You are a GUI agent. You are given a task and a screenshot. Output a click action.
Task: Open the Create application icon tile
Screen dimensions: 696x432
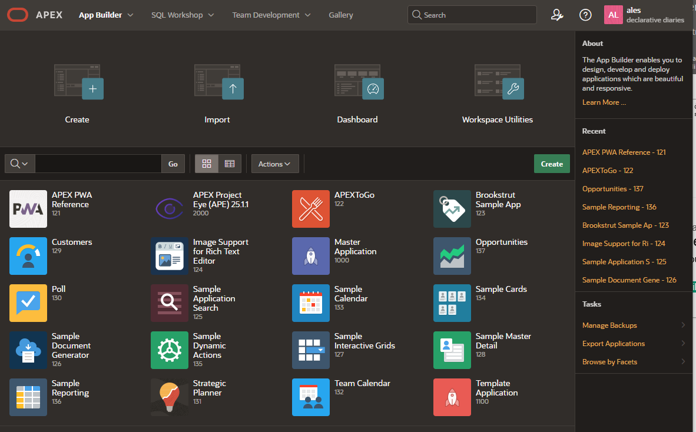tap(78, 82)
